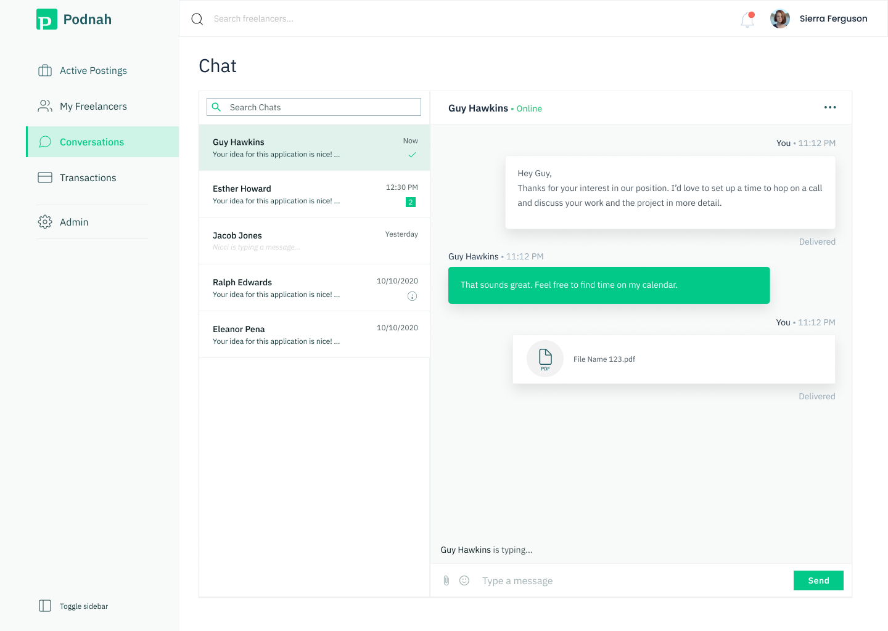Click the Conversations chat bubble icon

tap(45, 142)
